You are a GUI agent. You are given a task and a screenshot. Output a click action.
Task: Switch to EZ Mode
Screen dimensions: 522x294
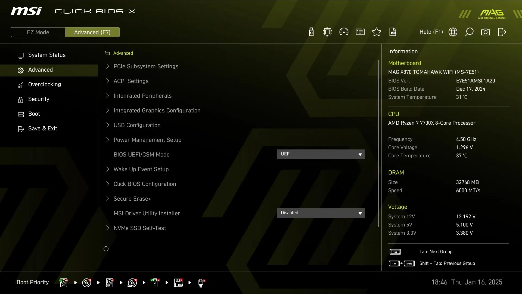coord(38,32)
